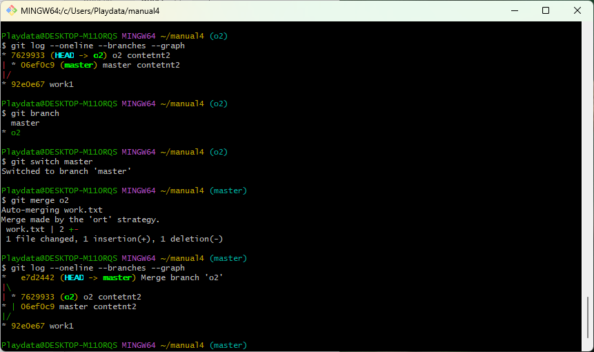Click '06ef0c9 master contetnt2' line without branch label
The image size is (594, 352).
pos(79,306)
